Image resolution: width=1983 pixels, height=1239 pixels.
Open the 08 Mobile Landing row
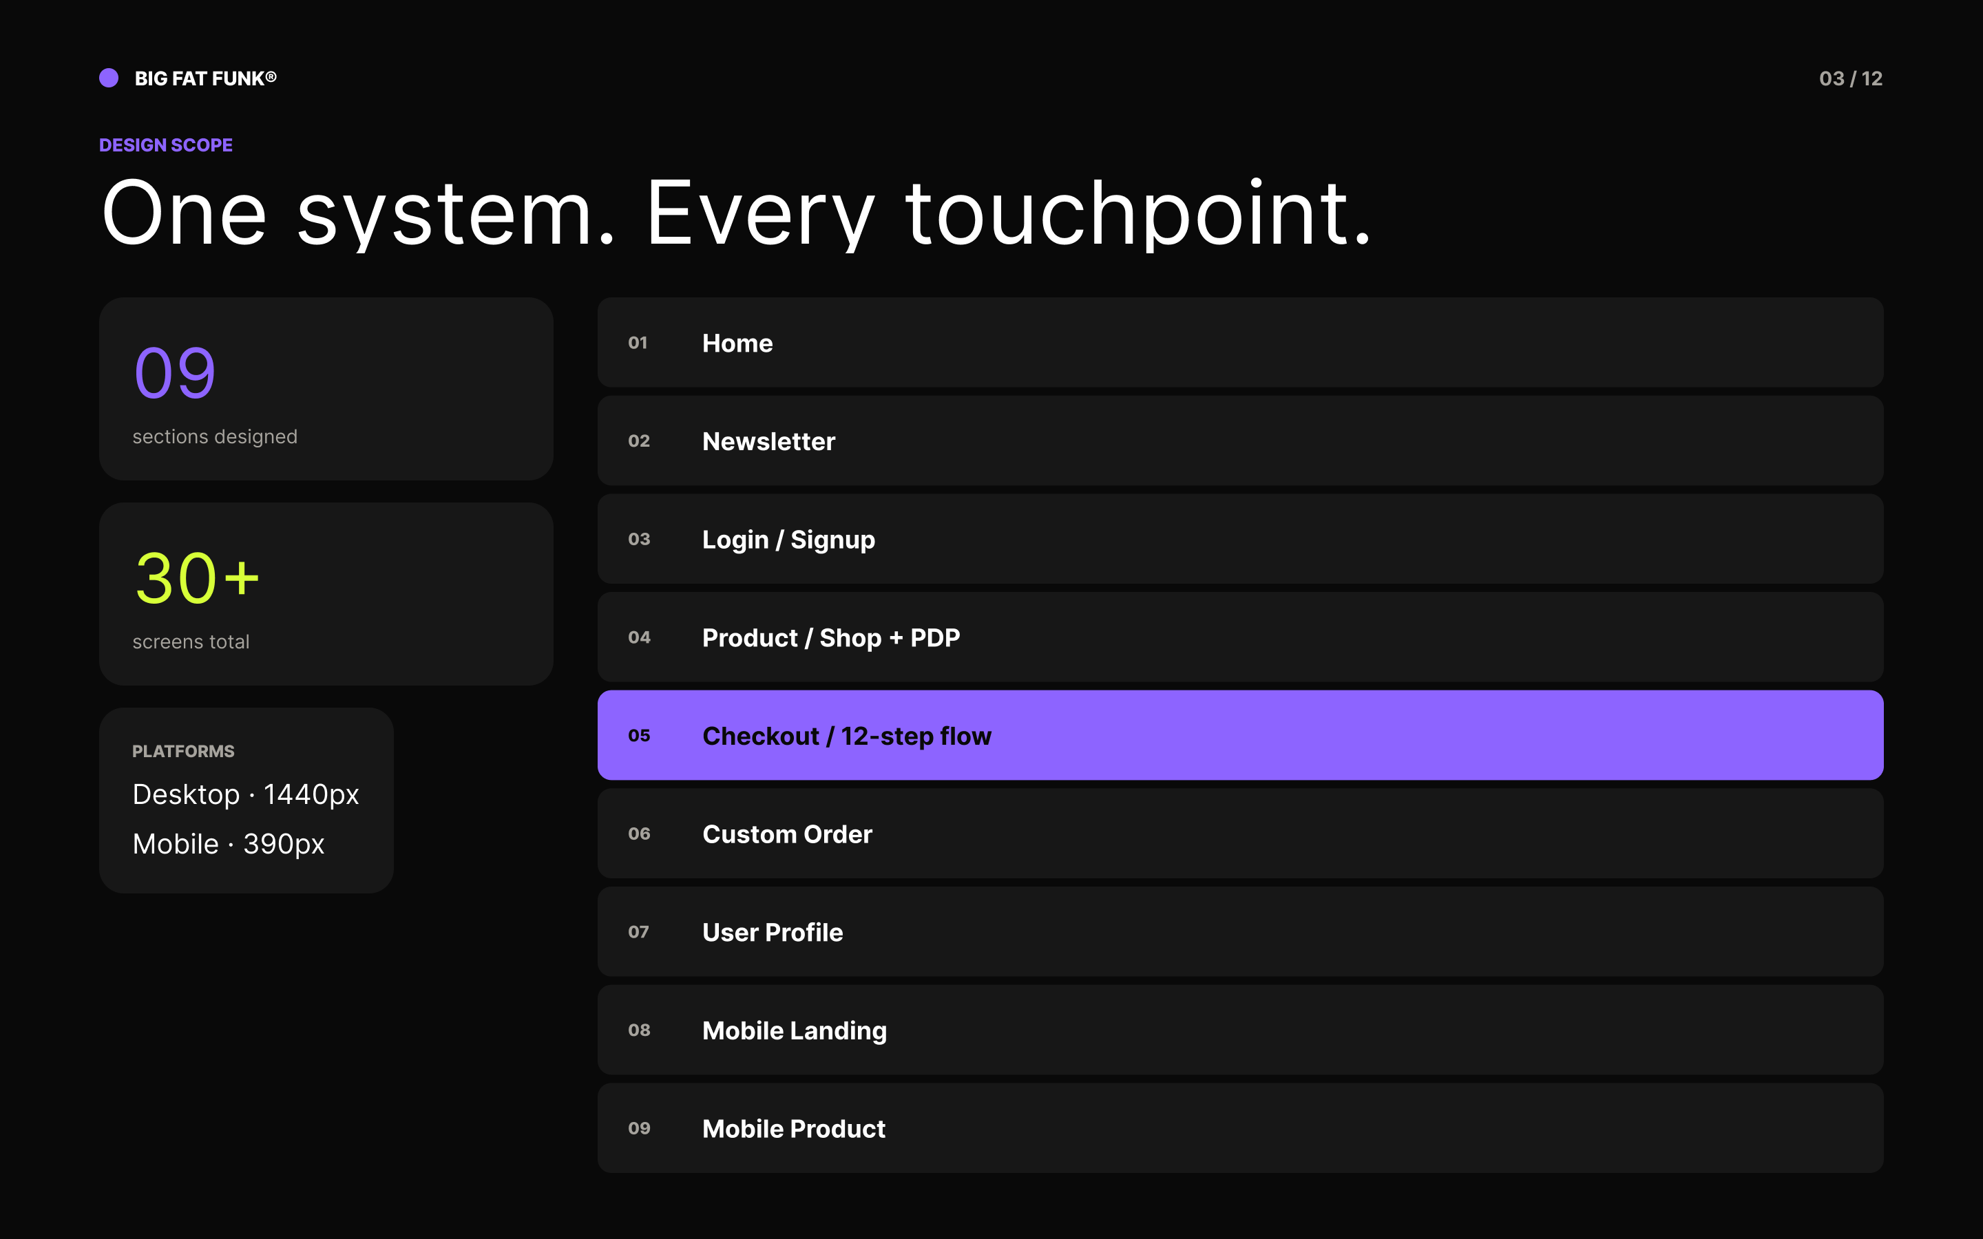[x=1241, y=1030]
